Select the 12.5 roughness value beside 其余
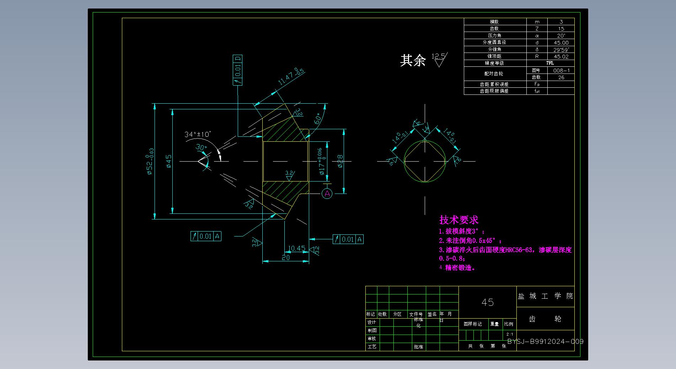 [x=438, y=56]
